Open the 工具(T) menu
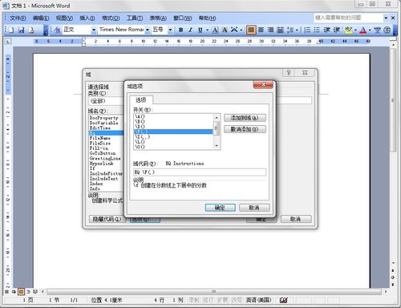Screen dimensions: 401x308 pyautogui.click(x=135, y=18)
